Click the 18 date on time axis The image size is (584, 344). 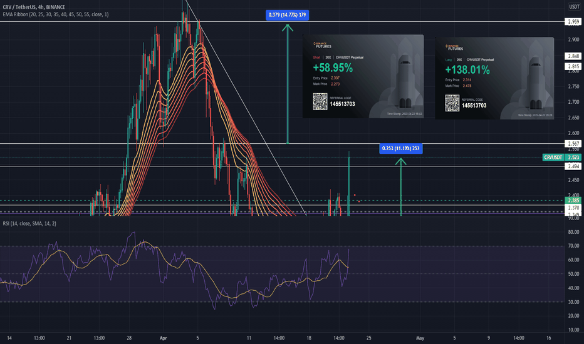tap(309, 338)
